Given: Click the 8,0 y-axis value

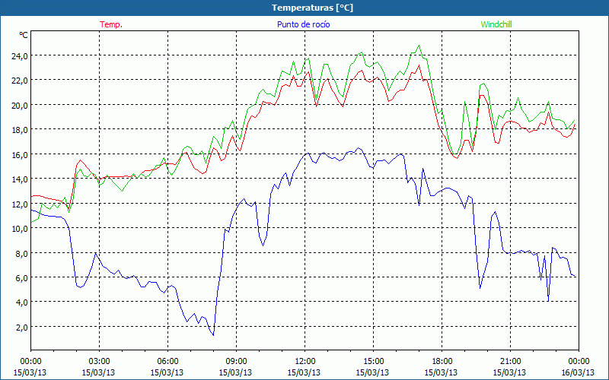Looking at the screenshot, I should pyautogui.click(x=21, y=253).
